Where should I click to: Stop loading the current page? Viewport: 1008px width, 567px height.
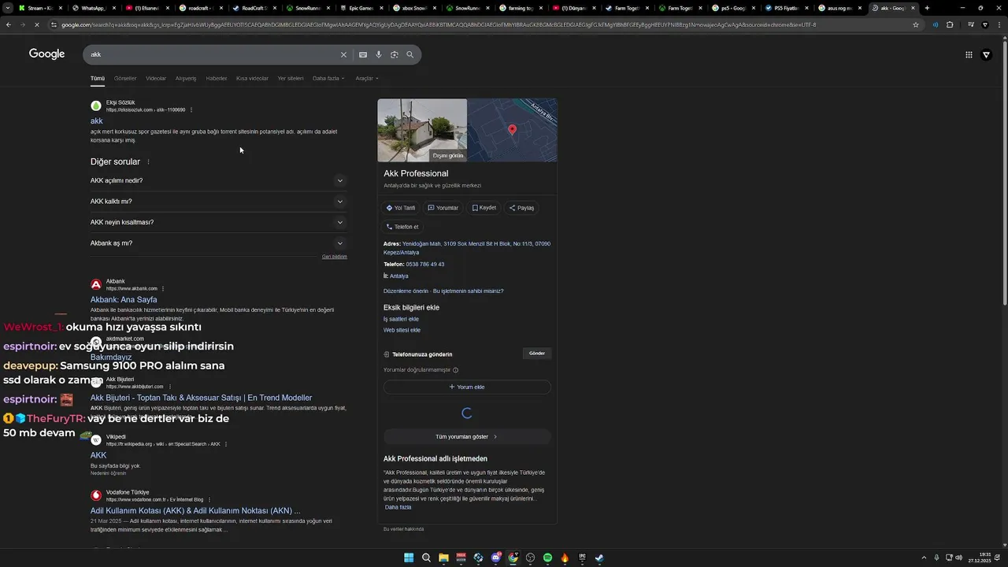[x=38, y=24]
